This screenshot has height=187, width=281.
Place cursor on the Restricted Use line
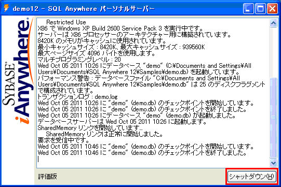coord(66,22)
